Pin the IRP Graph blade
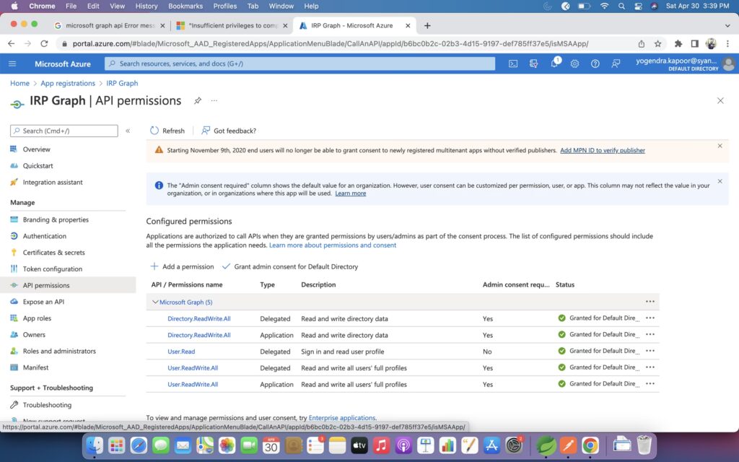This screenshot has width=739, height=462. 198,101
